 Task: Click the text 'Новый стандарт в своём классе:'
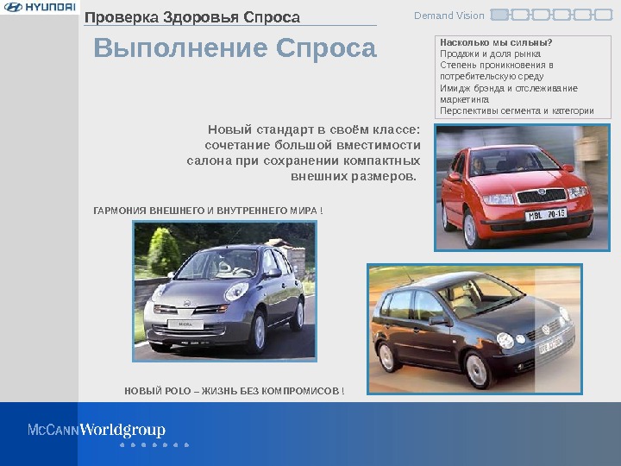pyautogui.click(x=314, y=129)
